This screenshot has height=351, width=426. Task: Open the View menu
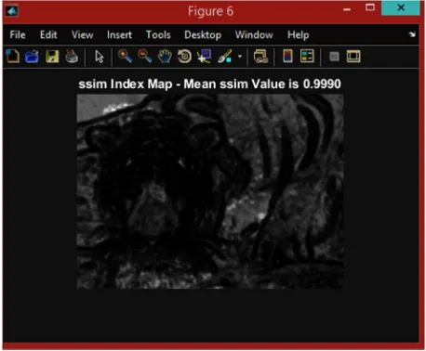82,34
